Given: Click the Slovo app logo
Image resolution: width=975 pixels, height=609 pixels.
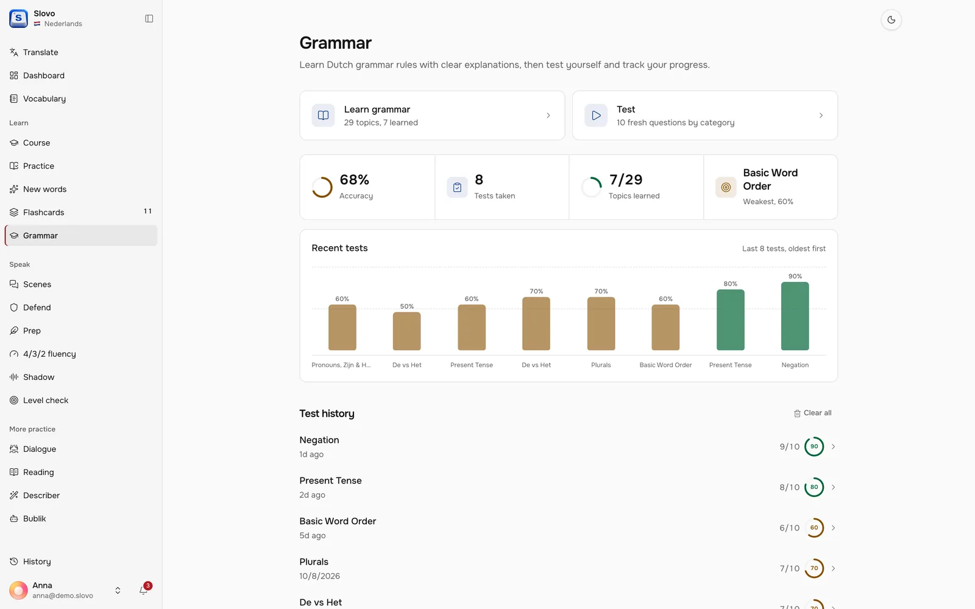Looking at the screenshot, I should coord(18,18).
